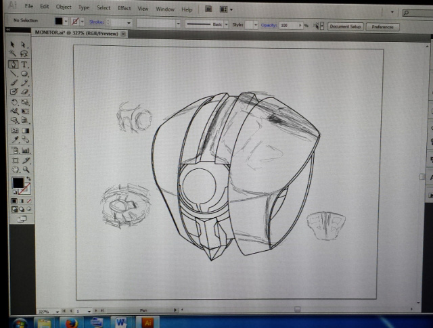
Task: Pick the Lasso tool
Action: click(24, 53)
